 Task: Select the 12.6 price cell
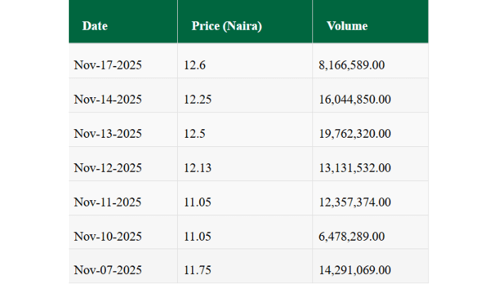click(194, 65)
